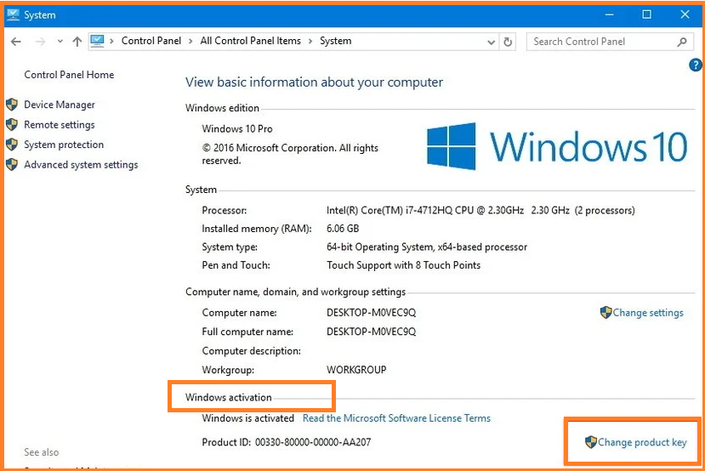Select the Full computer name value

click(371, 332)
